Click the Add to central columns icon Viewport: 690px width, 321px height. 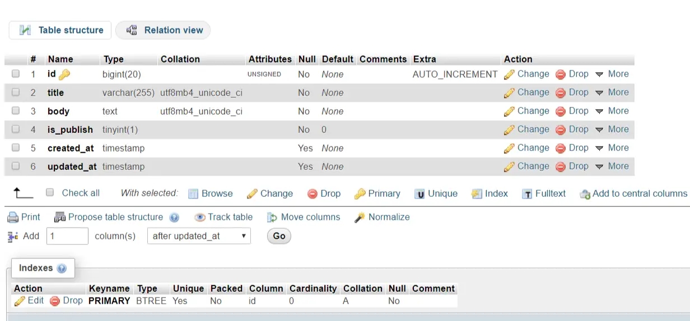(585, 194)
